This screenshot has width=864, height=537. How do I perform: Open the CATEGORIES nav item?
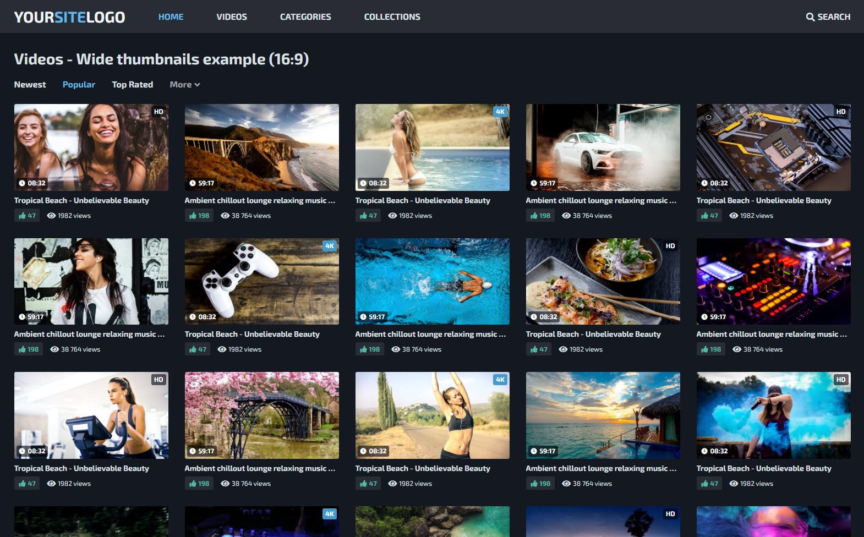pos(305,17)
